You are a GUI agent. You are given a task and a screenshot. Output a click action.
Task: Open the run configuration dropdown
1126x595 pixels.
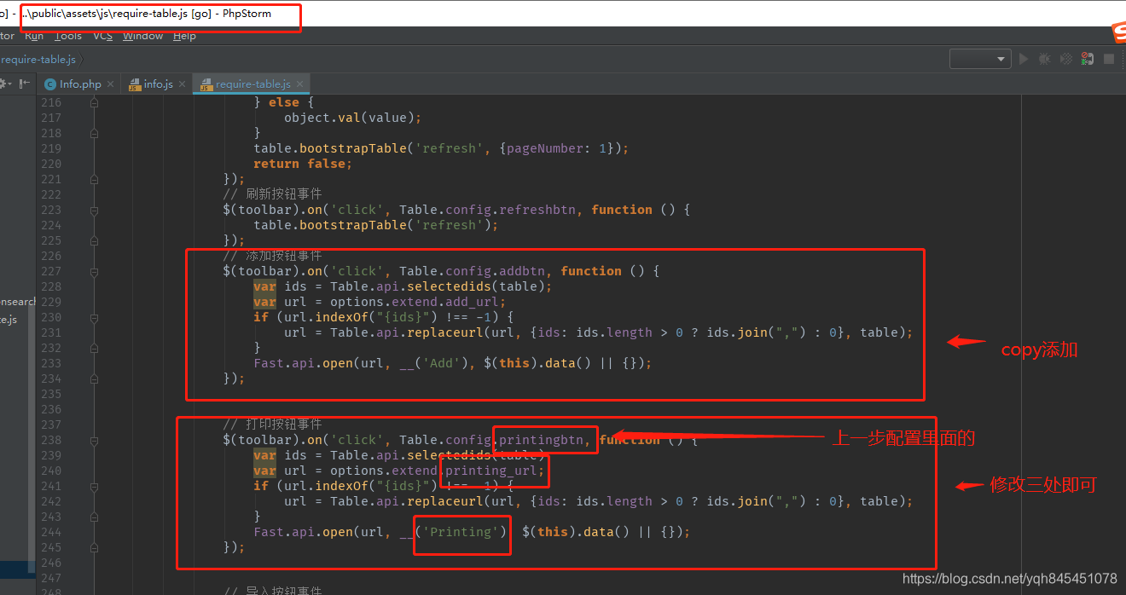click(980, 59)
